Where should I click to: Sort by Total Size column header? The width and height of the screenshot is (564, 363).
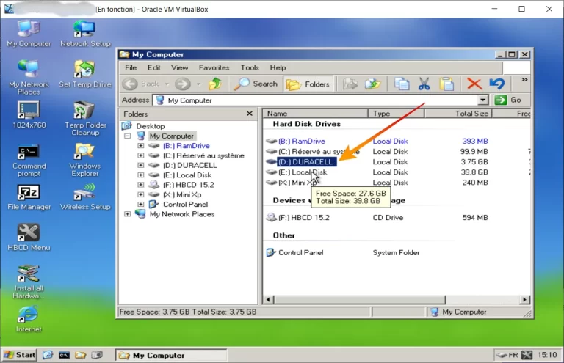point(458,114)
